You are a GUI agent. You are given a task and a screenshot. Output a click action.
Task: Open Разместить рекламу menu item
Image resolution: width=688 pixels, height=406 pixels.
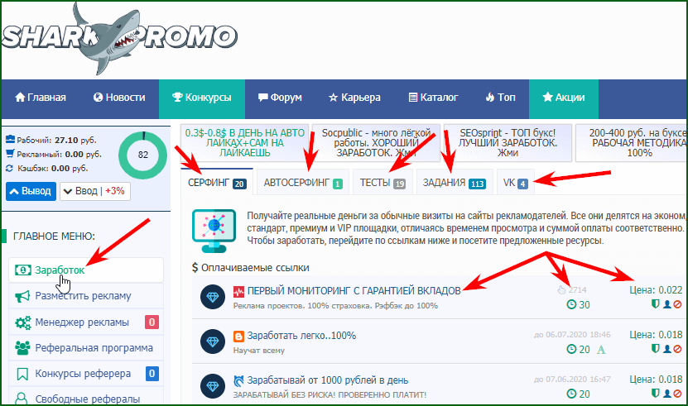click(86, 296)
